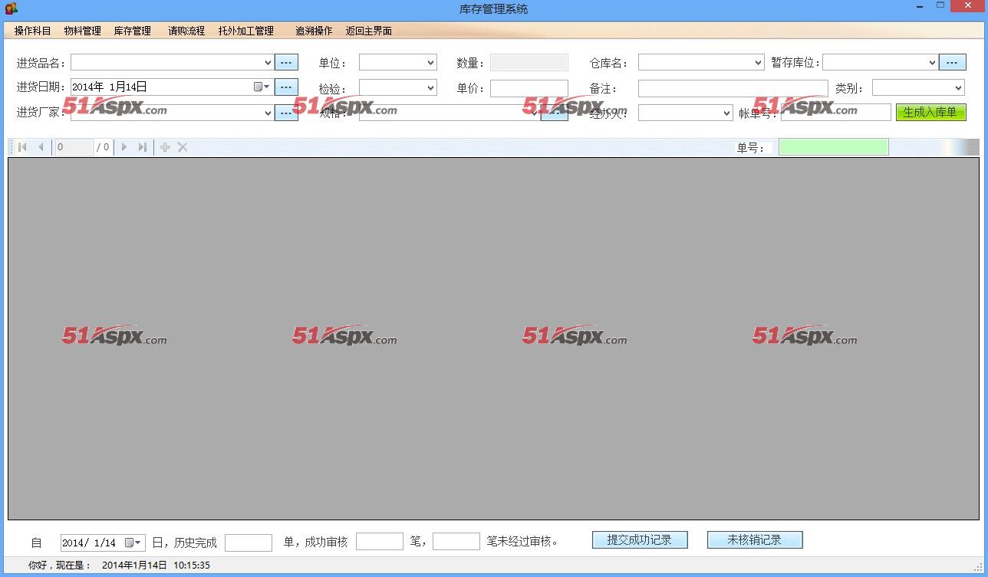
Task: Expand the 进货厂家 dropdown
Action: [268, 113]
